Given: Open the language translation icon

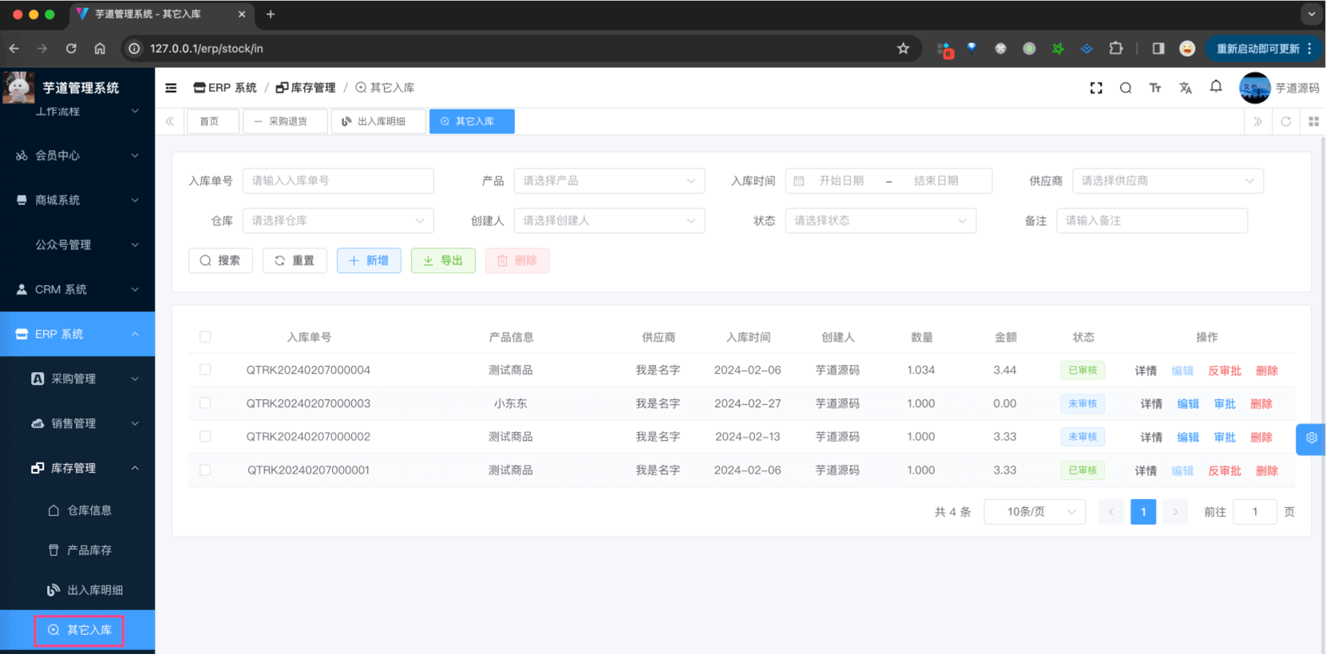Looking at the screenshot, I should [1185, 88].
